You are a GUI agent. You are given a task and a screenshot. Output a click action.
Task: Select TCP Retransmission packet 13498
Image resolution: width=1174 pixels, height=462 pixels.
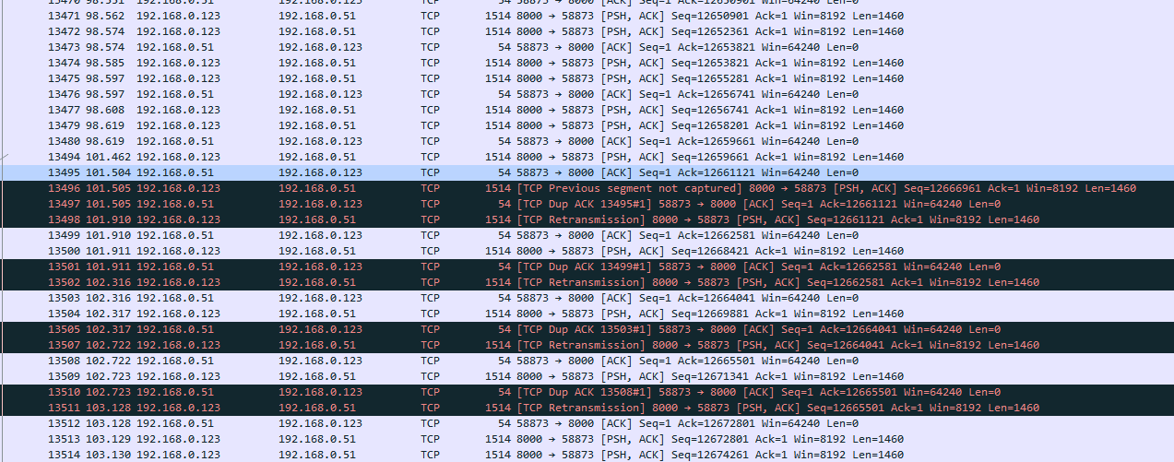[x=590, y=219]
